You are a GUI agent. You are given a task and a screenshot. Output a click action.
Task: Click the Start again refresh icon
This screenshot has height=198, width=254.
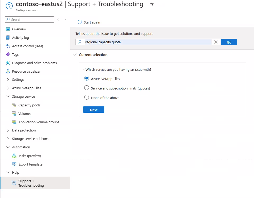pos(80,22)
